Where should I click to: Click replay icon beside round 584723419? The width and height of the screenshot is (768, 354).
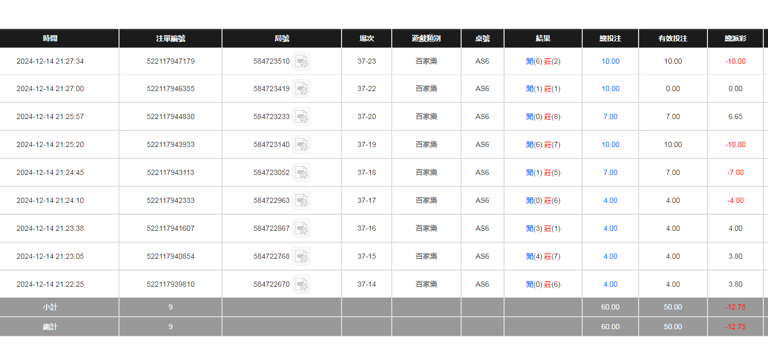coord(301,89)
